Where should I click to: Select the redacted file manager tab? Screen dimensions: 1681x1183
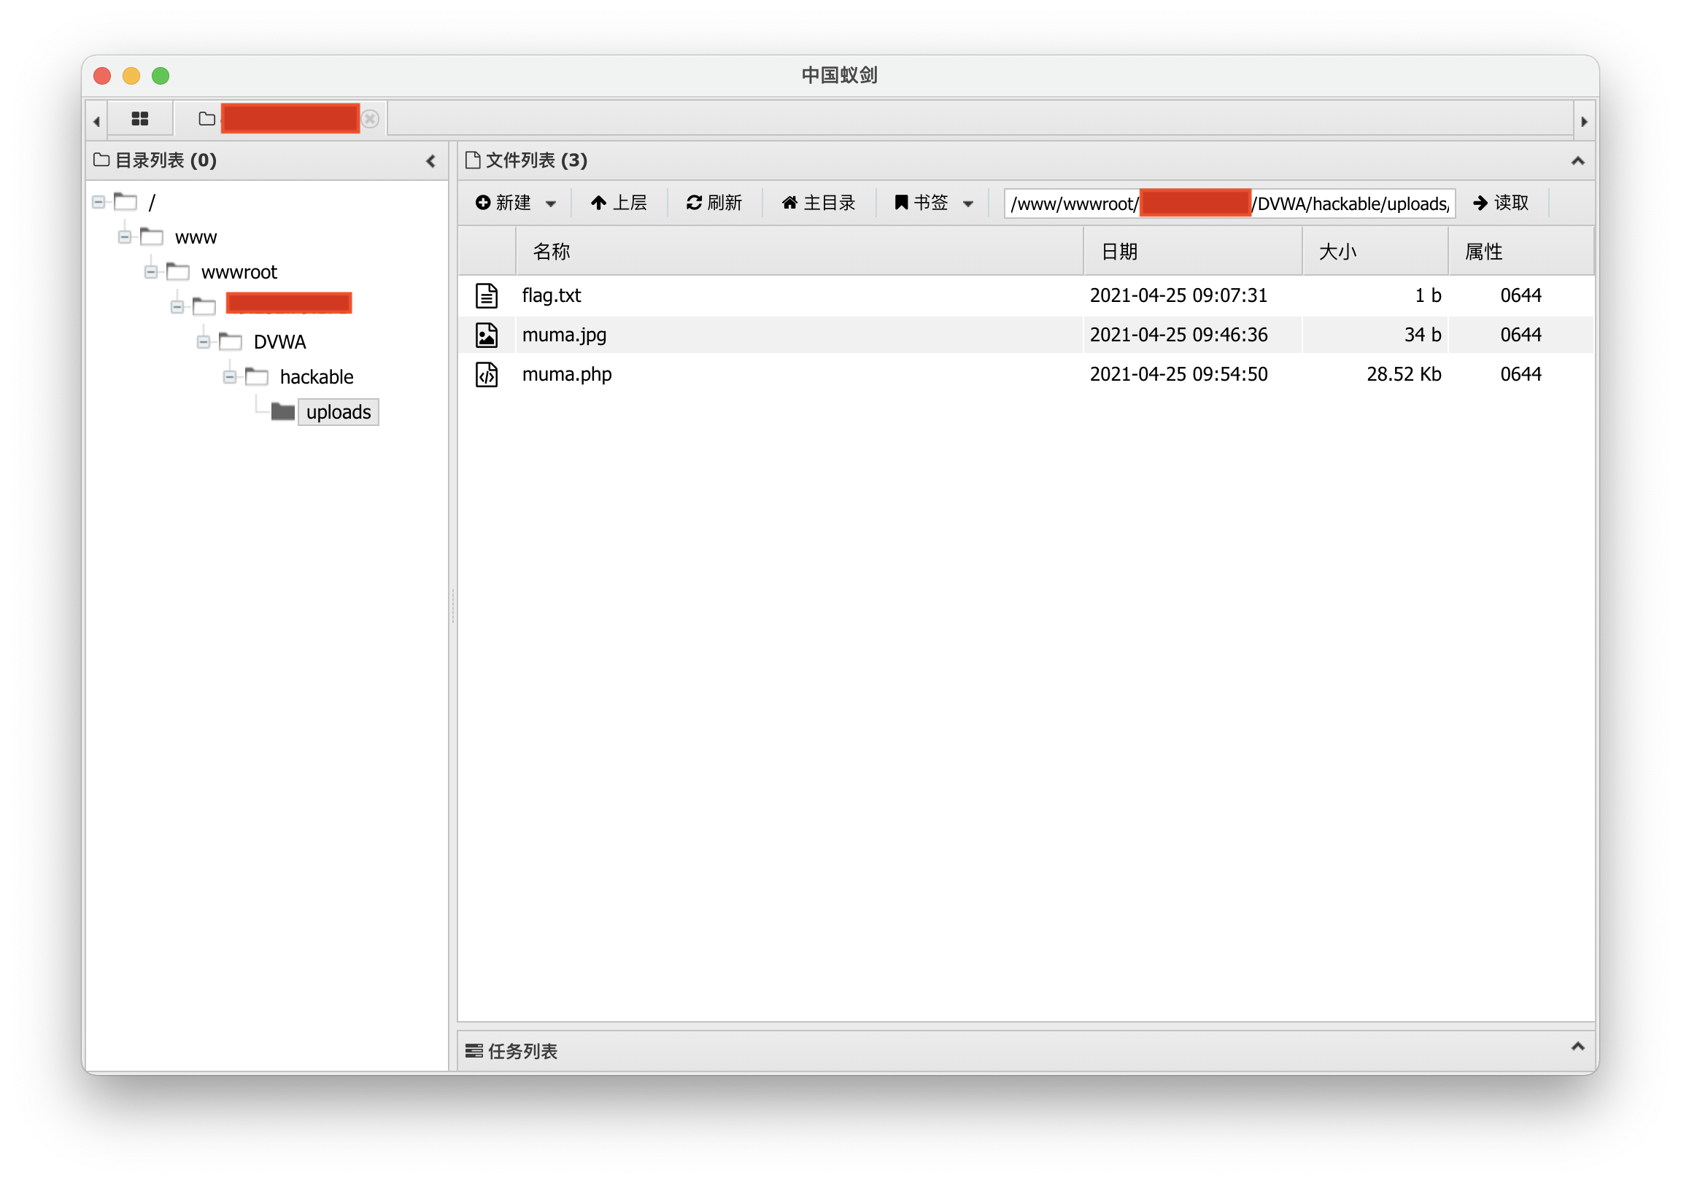[x=280, y=119]
